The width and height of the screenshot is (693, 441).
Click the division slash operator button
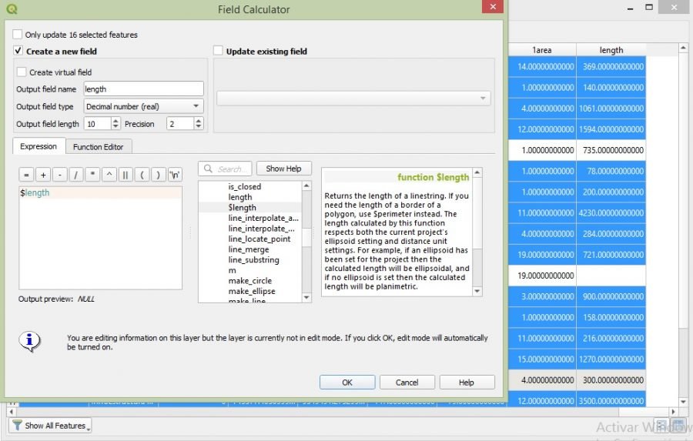76,175
